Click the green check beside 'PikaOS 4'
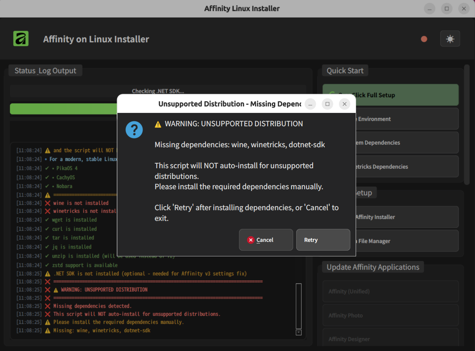 (47, 168)
